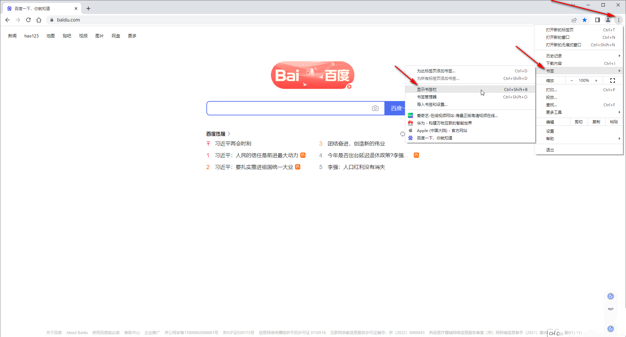Click the three-dot Chrome menu button
Screen dimensions: 626x337
click(619, 20)
